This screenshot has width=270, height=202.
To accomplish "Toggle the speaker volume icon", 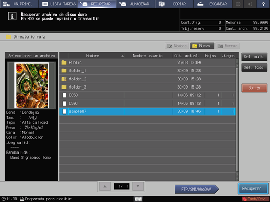I will (250, 4).
